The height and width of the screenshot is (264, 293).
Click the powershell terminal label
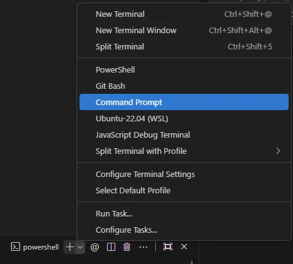41,247
